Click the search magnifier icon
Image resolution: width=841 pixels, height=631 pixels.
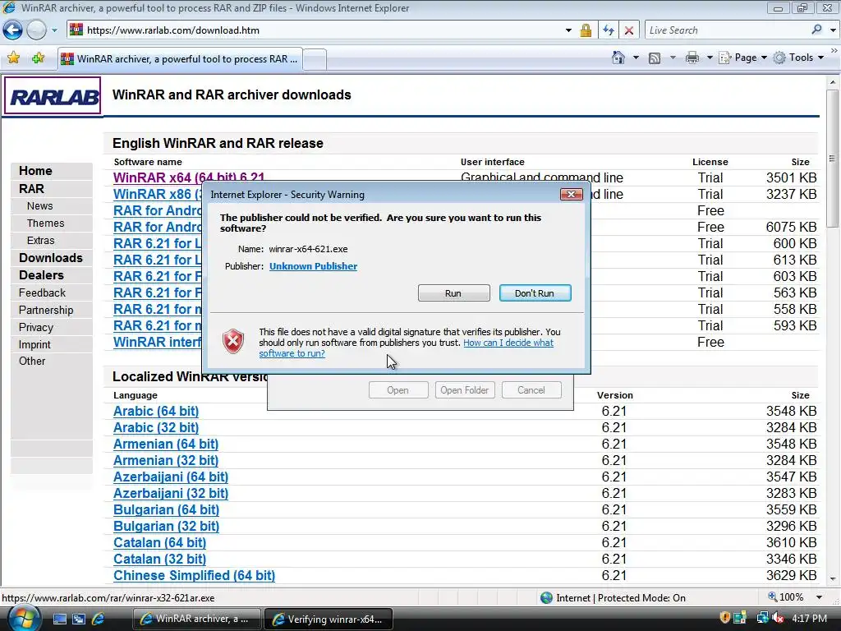coord(816,30)
